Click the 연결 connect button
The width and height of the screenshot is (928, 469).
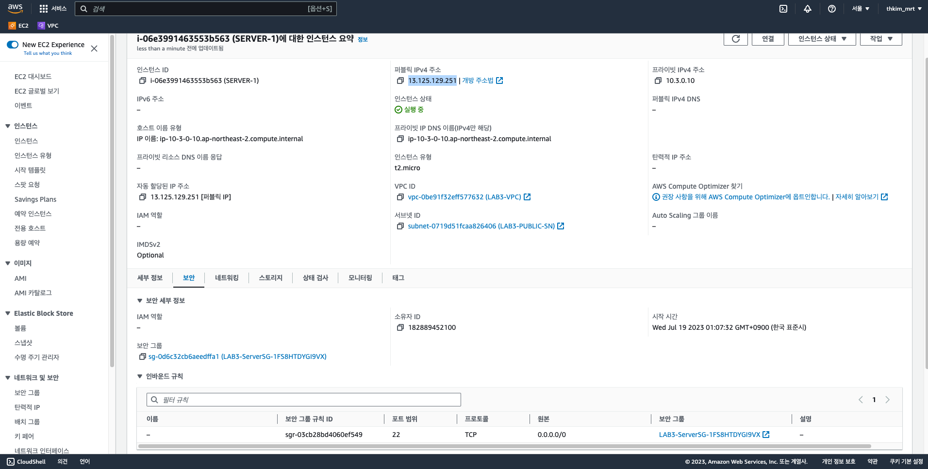tap(768, 39)
